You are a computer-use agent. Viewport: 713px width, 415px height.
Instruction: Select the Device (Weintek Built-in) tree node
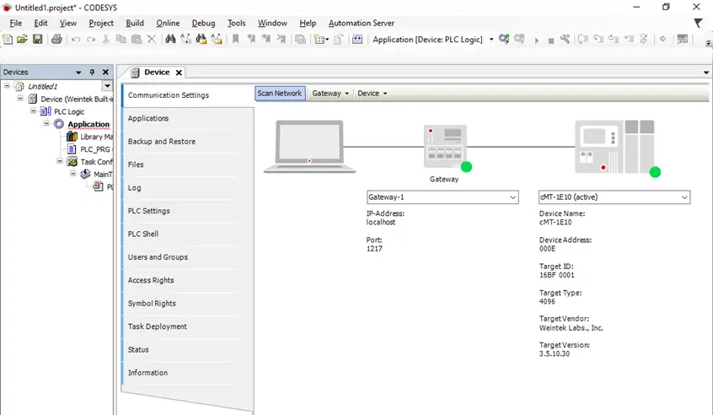(77, 100)
